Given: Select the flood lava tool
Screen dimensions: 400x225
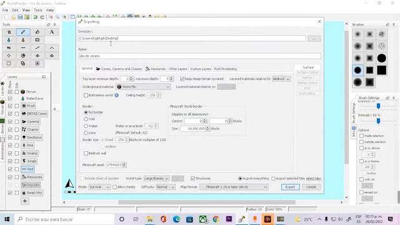Looking at the screenshot, I should 23,40.
